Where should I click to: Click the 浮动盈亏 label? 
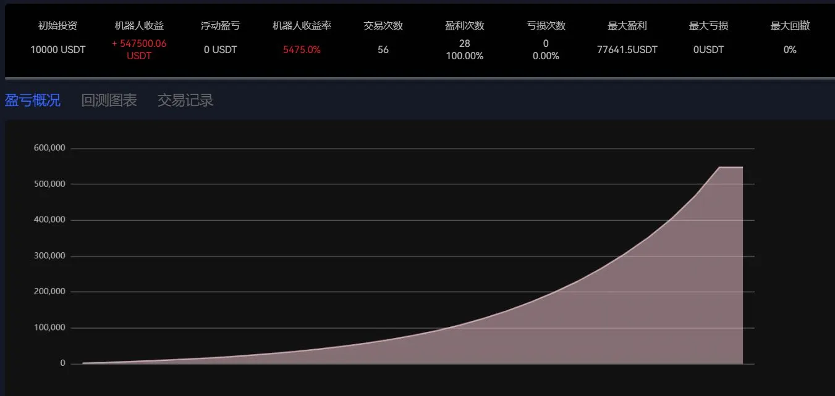coord(221,26)
